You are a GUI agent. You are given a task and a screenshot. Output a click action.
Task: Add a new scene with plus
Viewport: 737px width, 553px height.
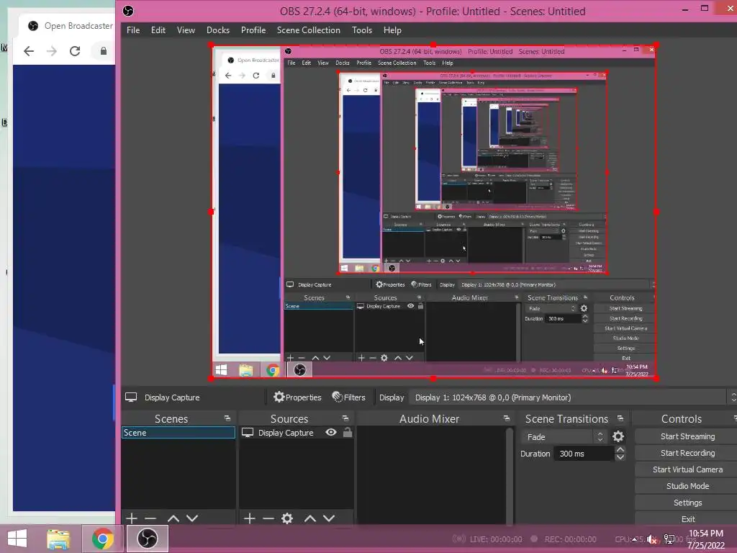[x=132, y=518]
